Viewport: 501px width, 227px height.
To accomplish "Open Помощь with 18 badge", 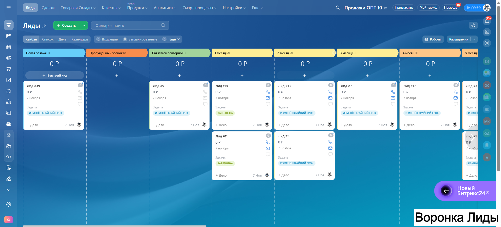I will [x=451, y=8].
